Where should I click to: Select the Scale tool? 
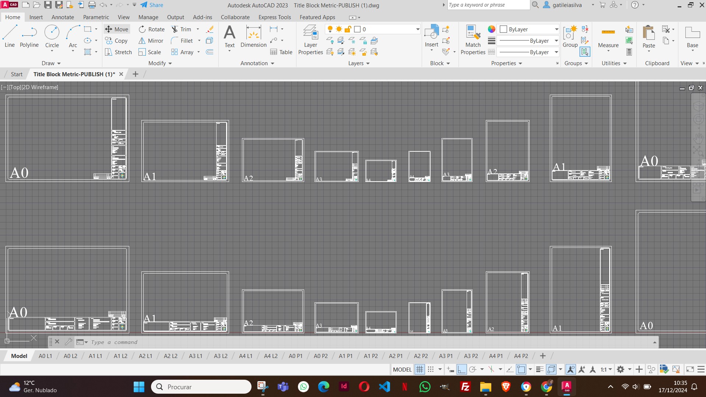pyautogui.click(x=150, y=52)
